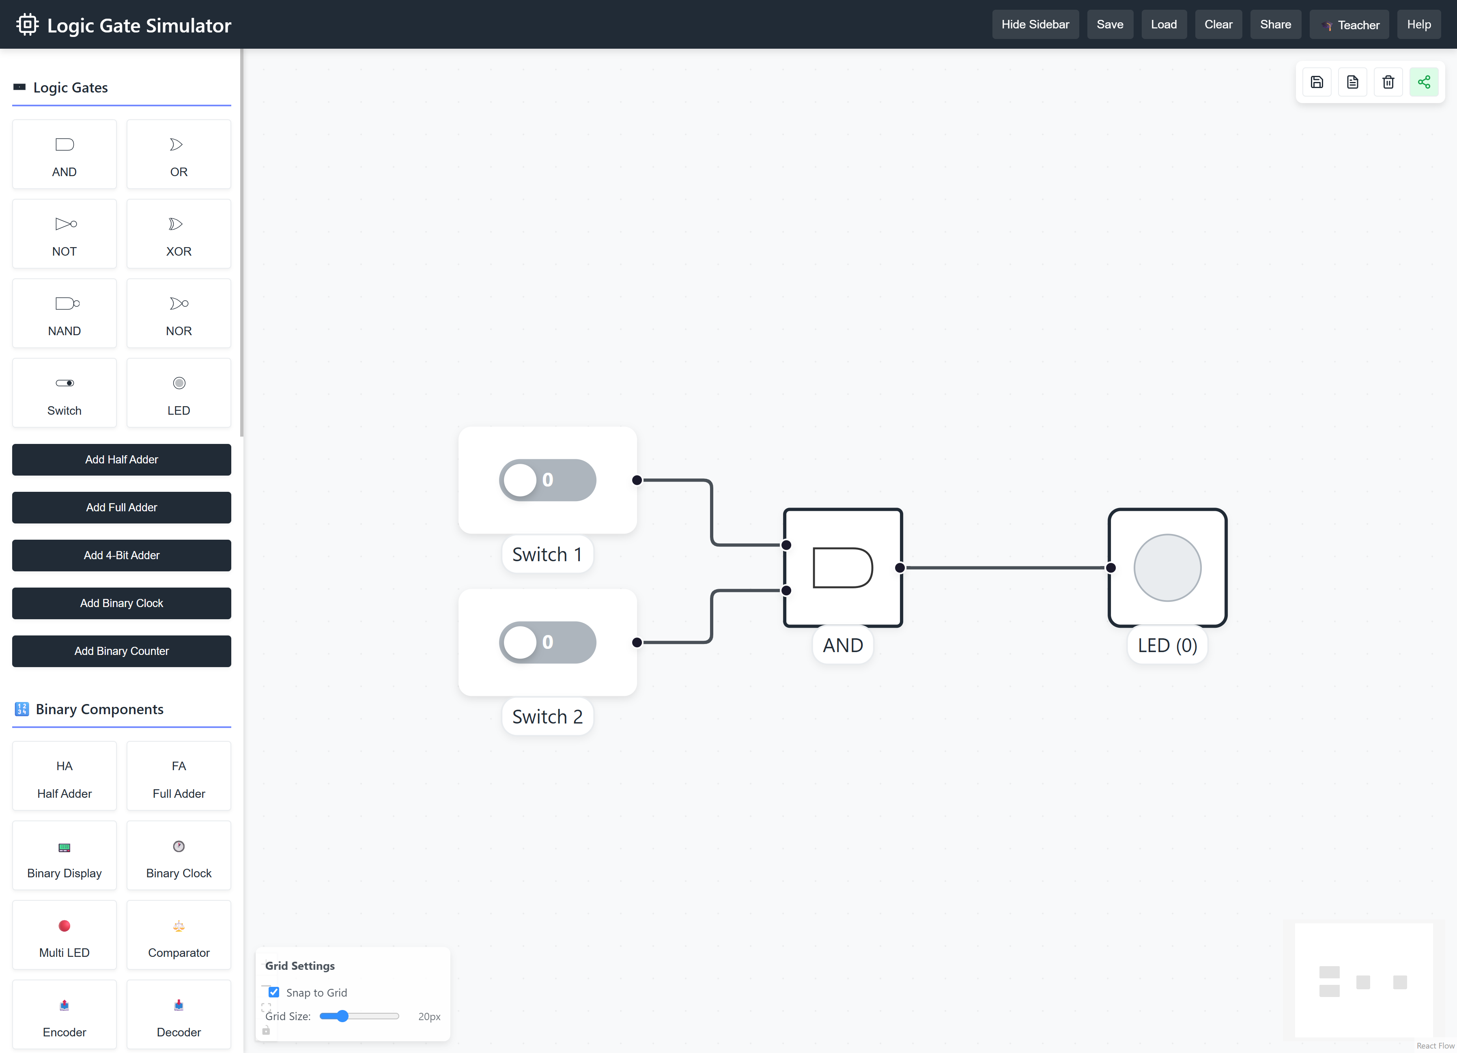This screenshot has width=1457, height=1053.
Task: Uncheck Snap to Grid checkbox
Action: (x=273, y=992)
